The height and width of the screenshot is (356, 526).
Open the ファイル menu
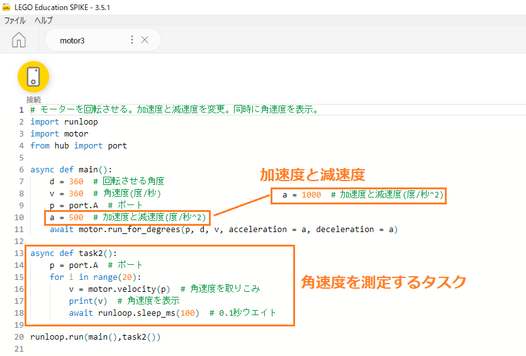[14, 21]
